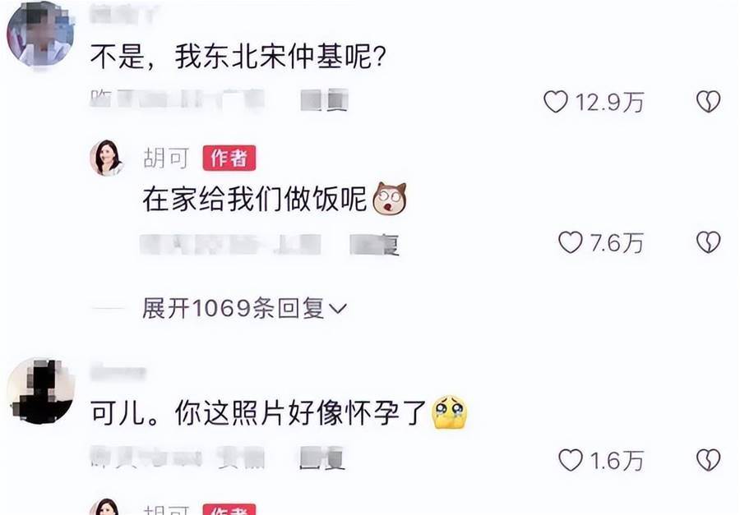Dislike the 东北宋仲基 comment using broken heart
740x515 pixels.
tap(709, 101)
